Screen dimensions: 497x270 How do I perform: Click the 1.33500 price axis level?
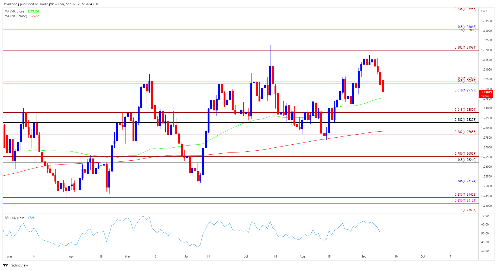click(486, 21)
